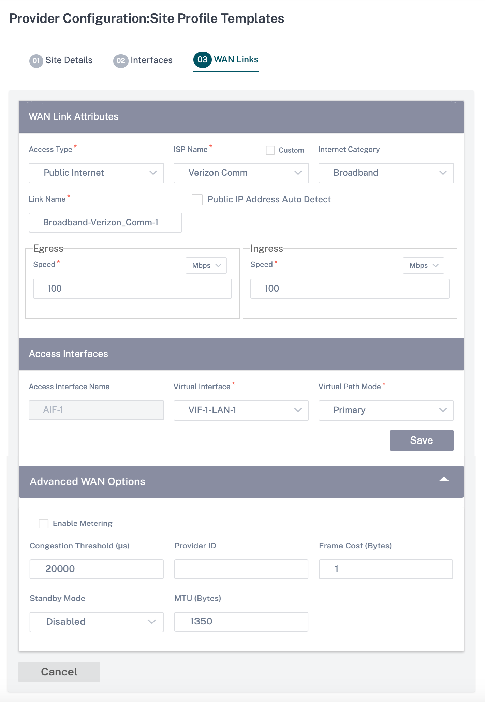This screenshot has width=485, height=702.
Task: Click the Cancel button
Action: coord(59,672)
